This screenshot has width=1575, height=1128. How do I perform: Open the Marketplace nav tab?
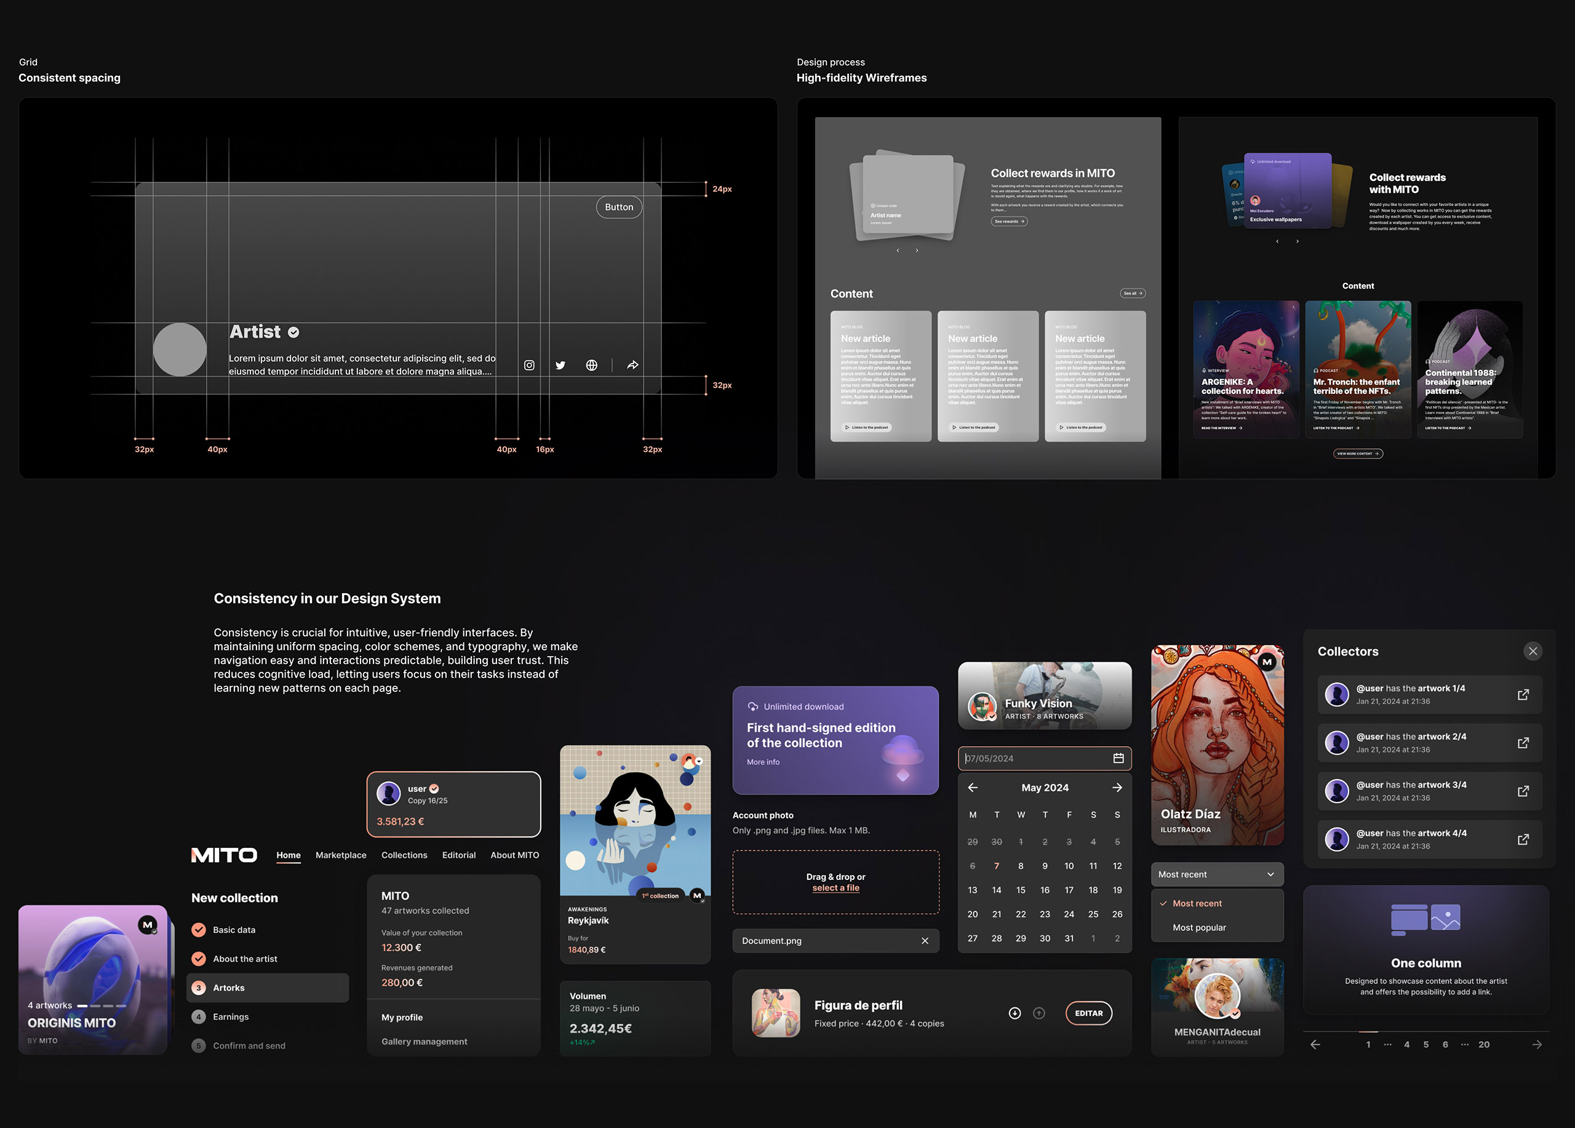[x=341, y=855]
